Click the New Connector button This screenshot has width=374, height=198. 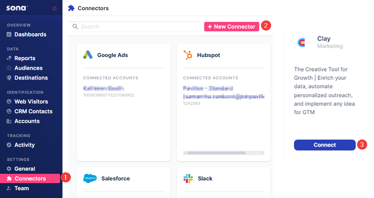click(232, 27)
